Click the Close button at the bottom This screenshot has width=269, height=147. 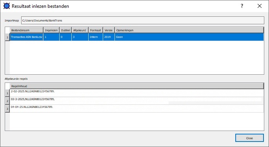pyautogui.click(x=249, y=138)
